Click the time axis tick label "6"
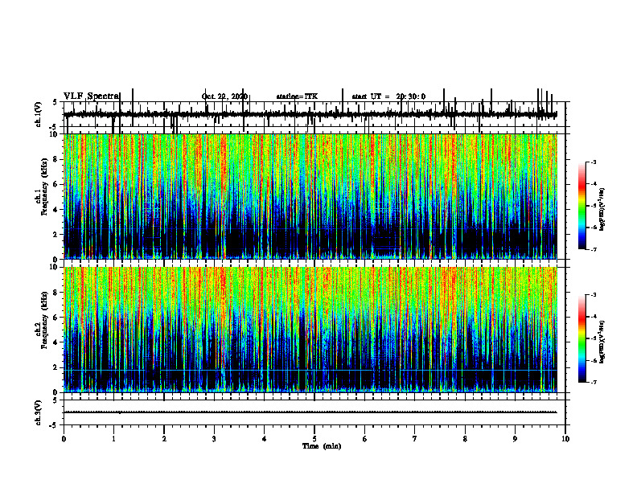This screenshot has height=492, width=637. coord(364,439)
